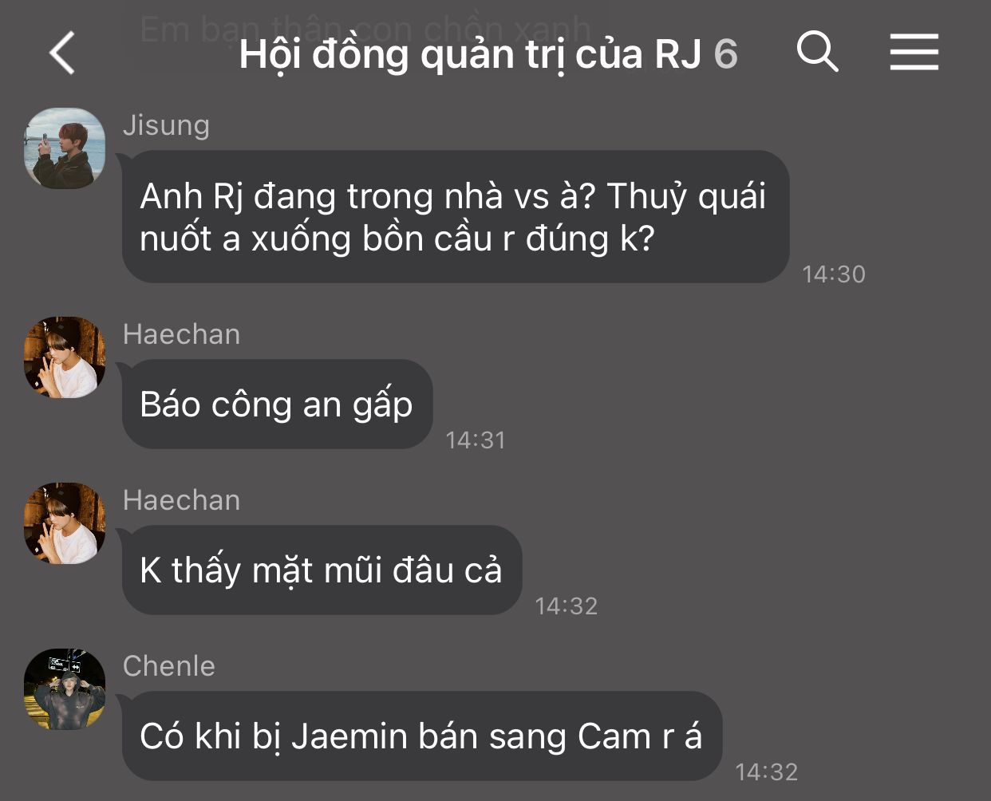Tap the 14:32 timestamp beside Chenle's message
Image resolution: width=991 pixels, height=801 pixels.
click(x=767, y=771)
